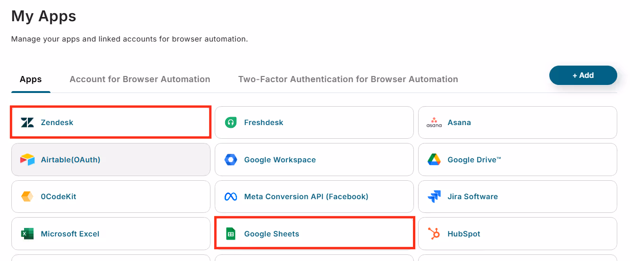The image size is (630, 261).
Task: Click the HubSpot sprocket icon
Action: (434, 234)
